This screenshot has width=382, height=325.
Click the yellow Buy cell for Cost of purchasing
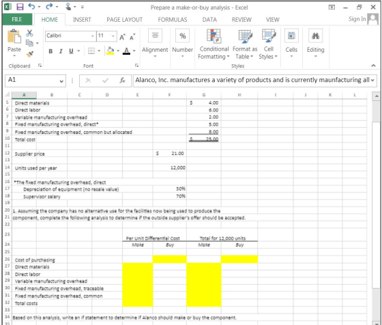pyautogui.click(x=170, y=259)
